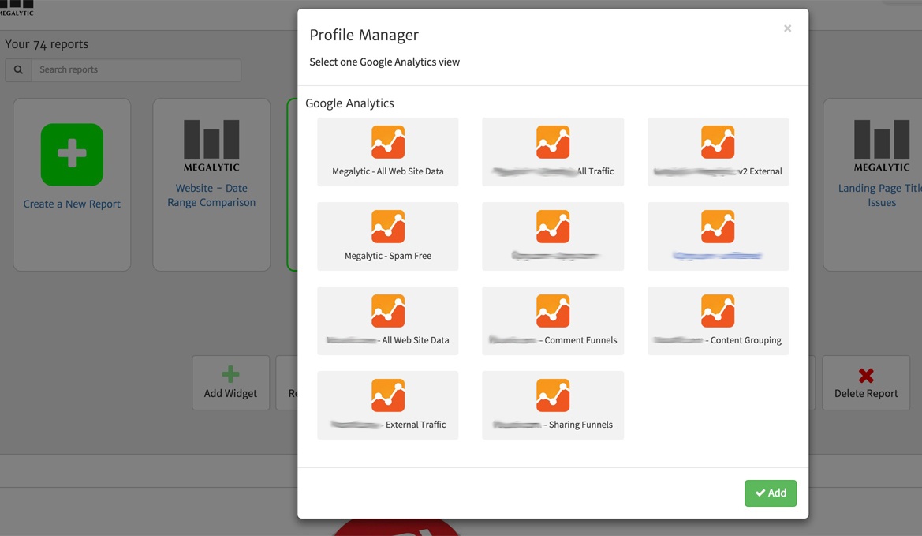Click the Search reports input field
This screenshot has height=536, width=922.
coord(136,69)
